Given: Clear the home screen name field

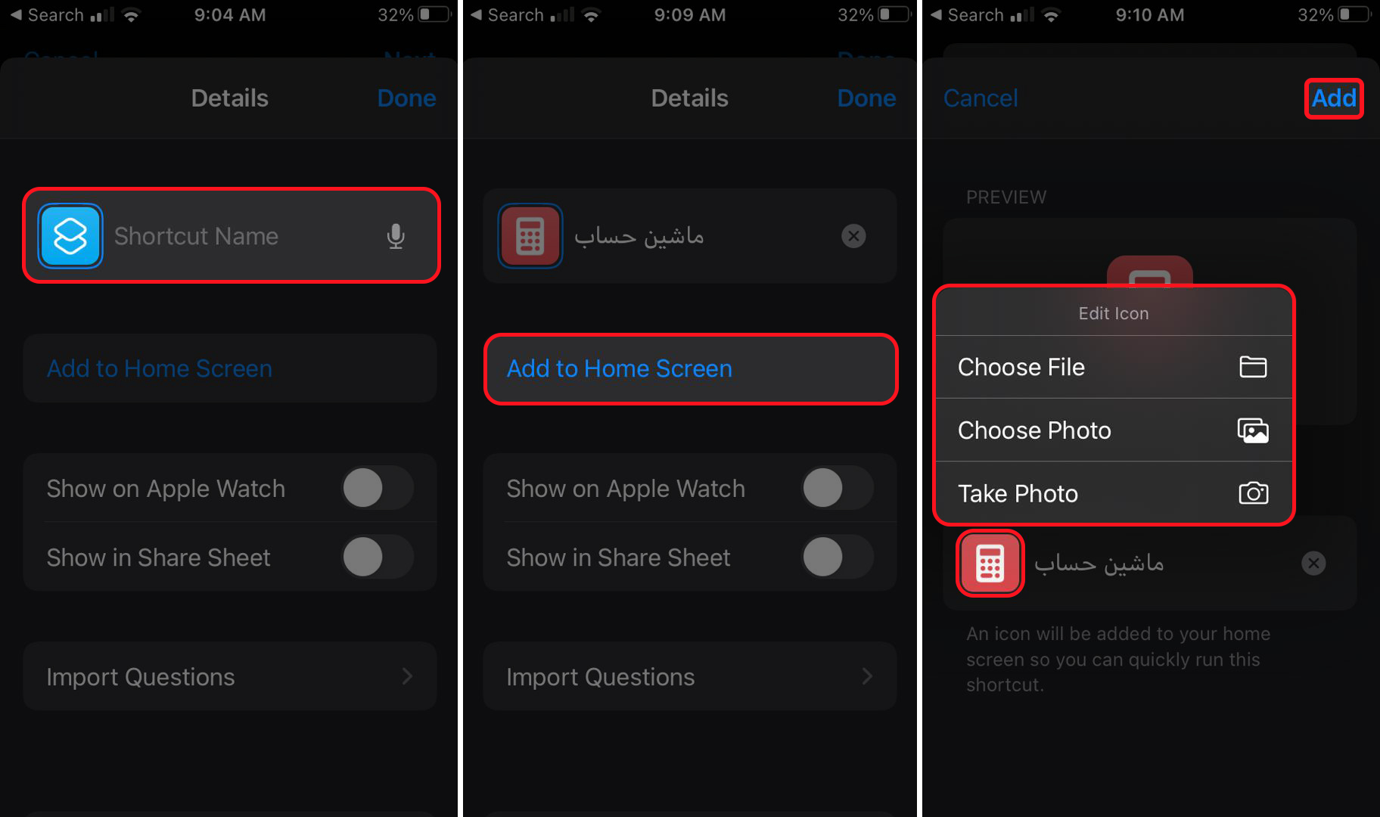Looking at the screenshot, I should tap(1313, 563).
